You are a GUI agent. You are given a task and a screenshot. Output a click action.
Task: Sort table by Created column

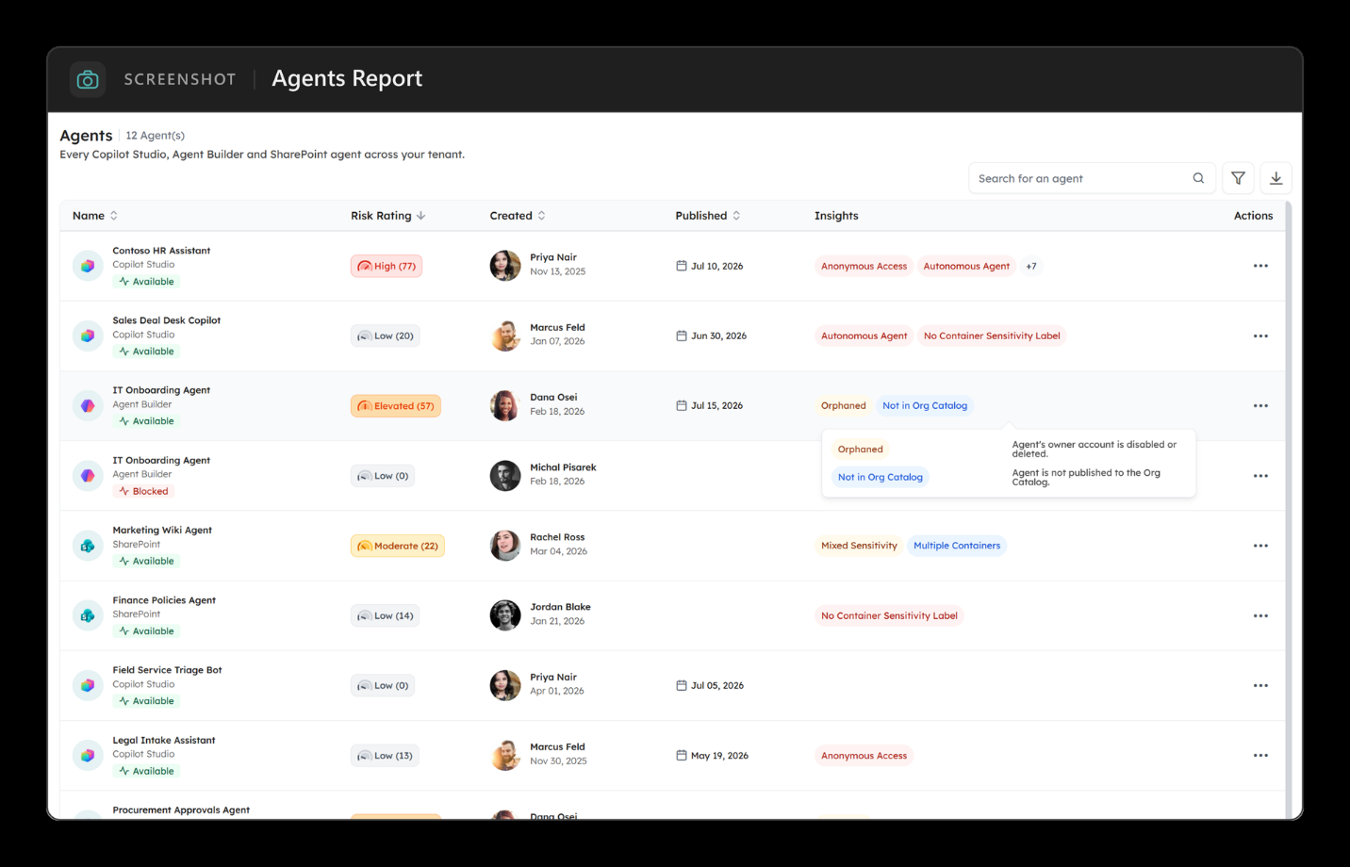click(518, 216)
